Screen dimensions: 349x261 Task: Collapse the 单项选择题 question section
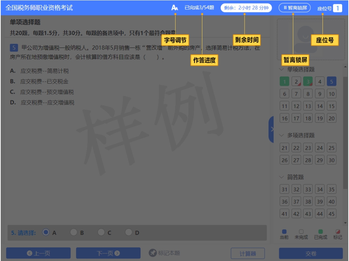281,69
